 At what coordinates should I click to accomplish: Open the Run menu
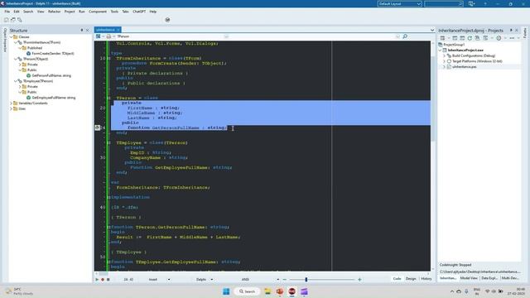[x=82, y=12]
